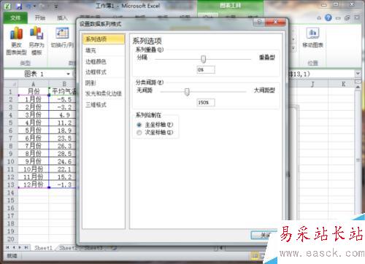Click the Series Overlap (系列重叠) slider handle

[204, 59]
